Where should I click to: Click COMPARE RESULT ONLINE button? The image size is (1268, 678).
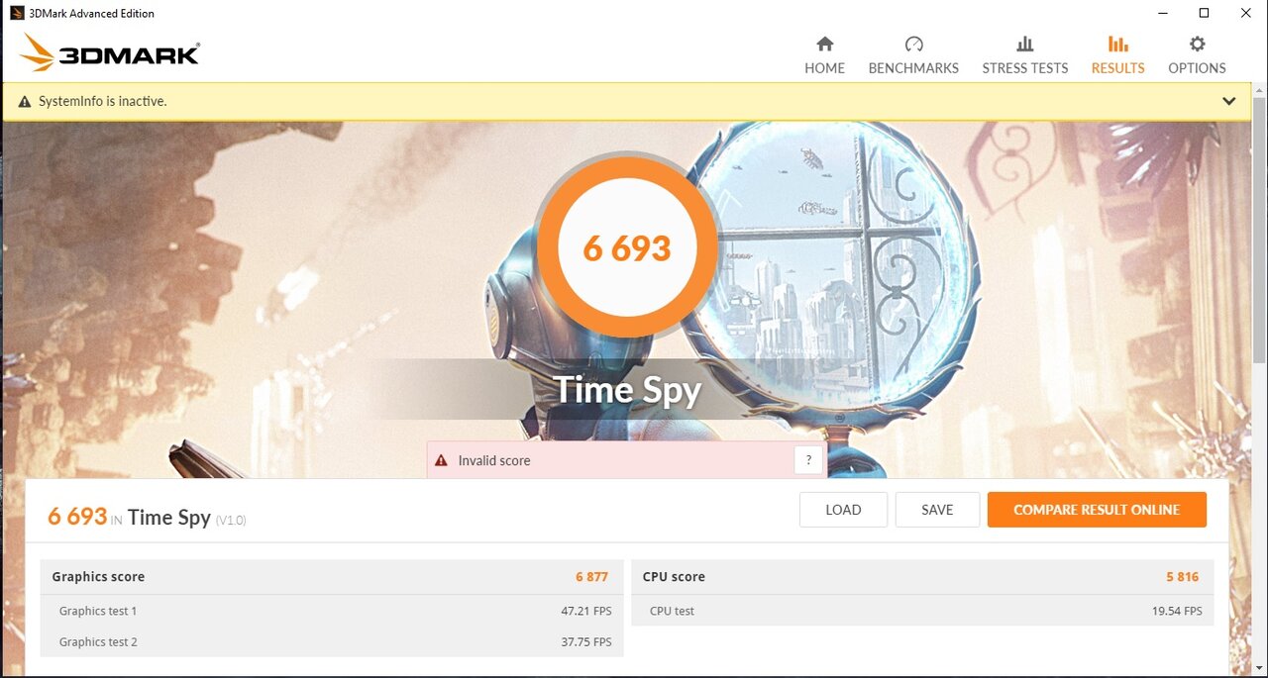pos(1097,510)
